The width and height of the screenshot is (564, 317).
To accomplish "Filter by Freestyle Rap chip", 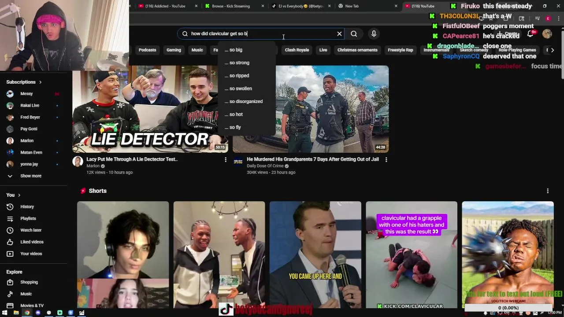I will 401,50.
